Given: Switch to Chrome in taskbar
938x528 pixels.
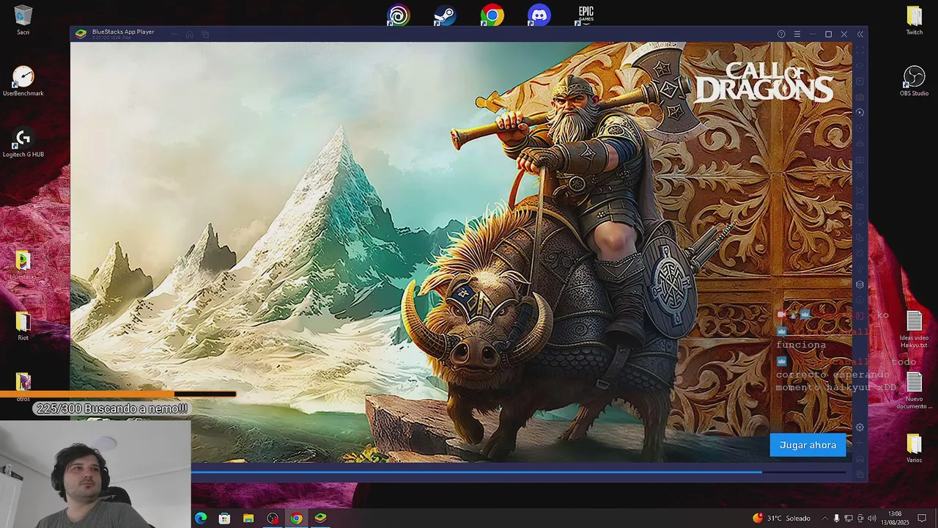Looking at the screenshot, I should (296, 518).
